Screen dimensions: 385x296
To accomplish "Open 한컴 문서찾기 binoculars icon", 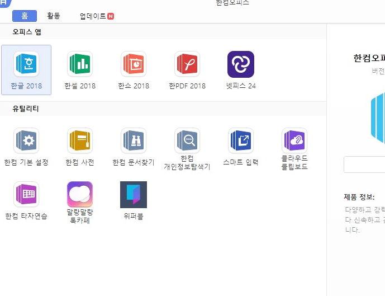I will point(134,140).
